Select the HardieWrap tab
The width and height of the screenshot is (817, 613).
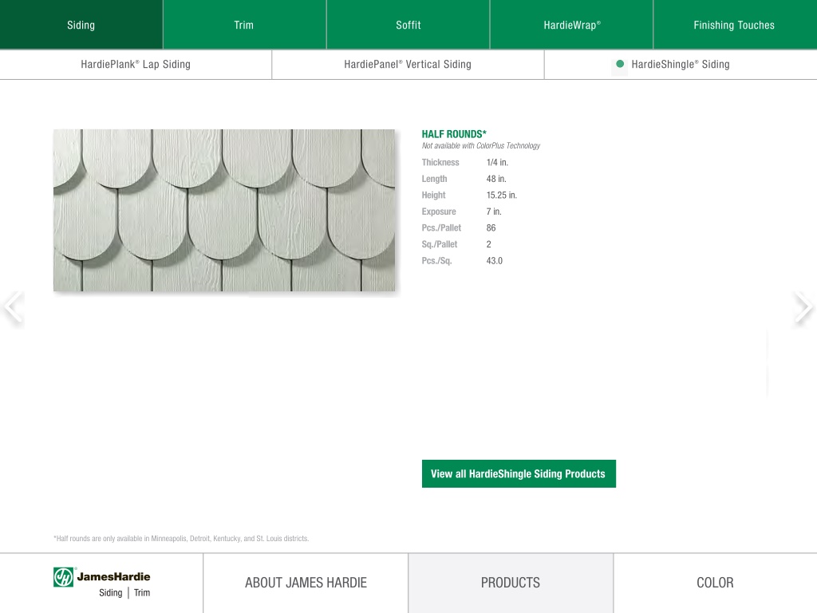point(571,25)
